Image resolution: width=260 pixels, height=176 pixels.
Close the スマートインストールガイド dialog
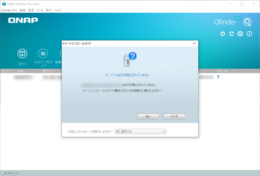pyautogui.click(x=194, y=44)
